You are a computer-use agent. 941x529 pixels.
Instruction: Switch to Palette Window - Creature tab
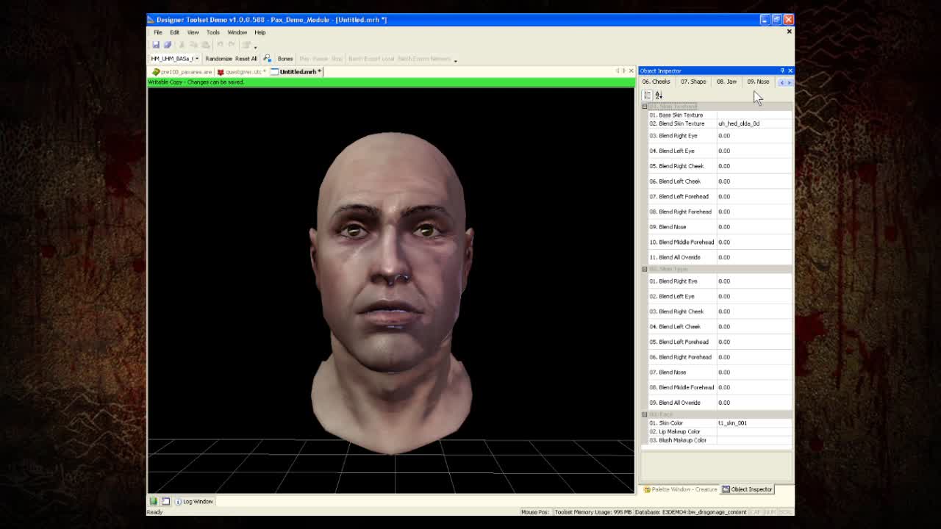pos(681,489)
